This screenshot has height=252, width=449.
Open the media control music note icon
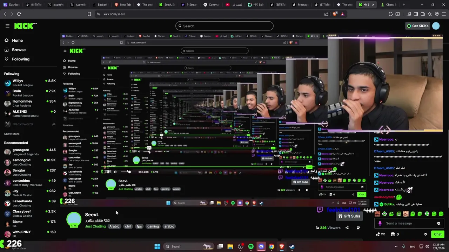click(409, 14)
